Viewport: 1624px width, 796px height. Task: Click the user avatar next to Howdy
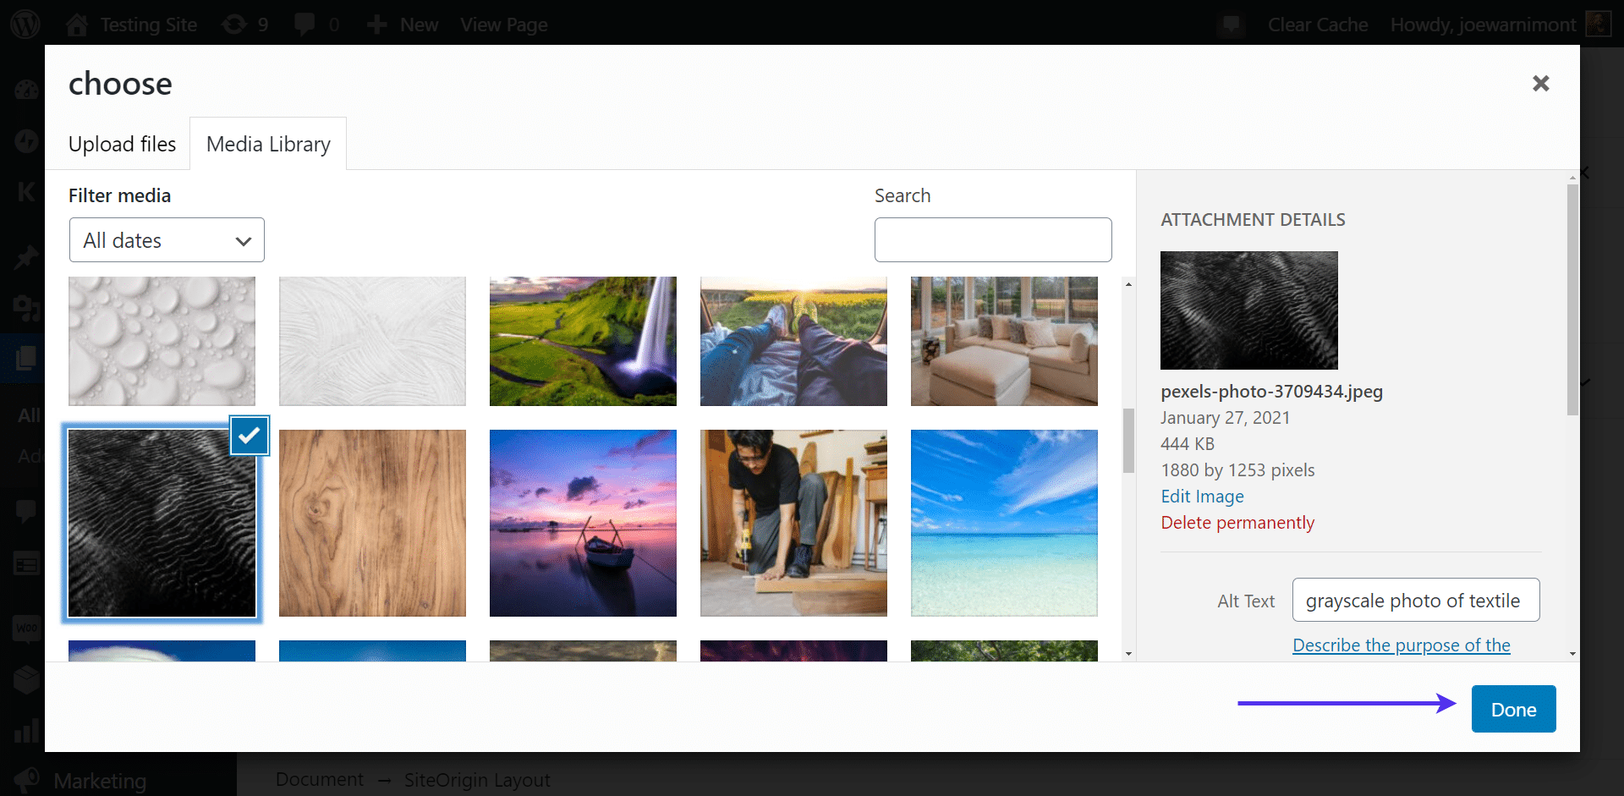pyautogui.click(x=1597, y=24)
